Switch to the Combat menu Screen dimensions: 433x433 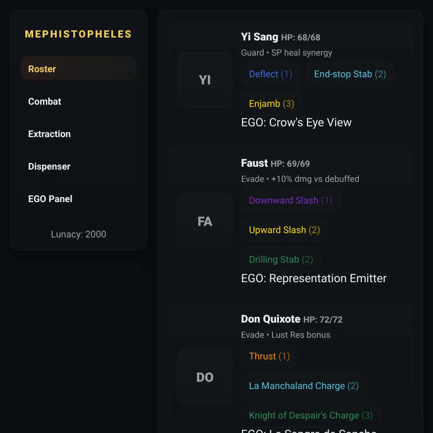(x=79, y=101)
